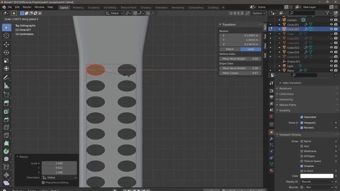Image resolution: width=340 pixels, height=191 pixels.
Task: Select the Inset Faces tool
Action: [6, 111]
